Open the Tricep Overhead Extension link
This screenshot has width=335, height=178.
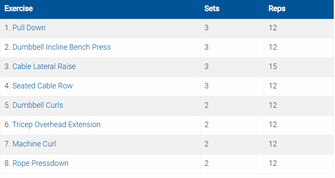tap(56, 125)
